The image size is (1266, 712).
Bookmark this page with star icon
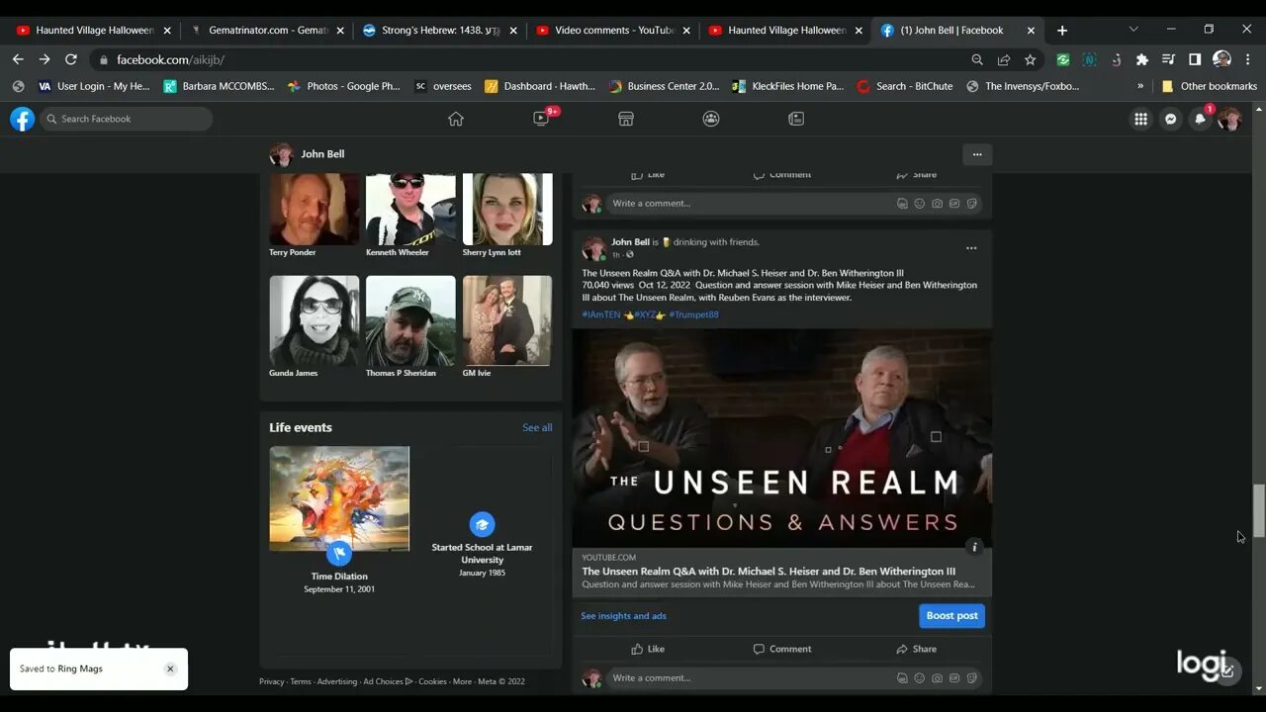click(1030, 59)
